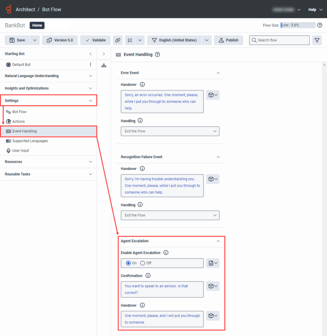Click the link icon in toolbar
Image resolution: width=327 pixels, height=336 pixels.
(117, 40)
